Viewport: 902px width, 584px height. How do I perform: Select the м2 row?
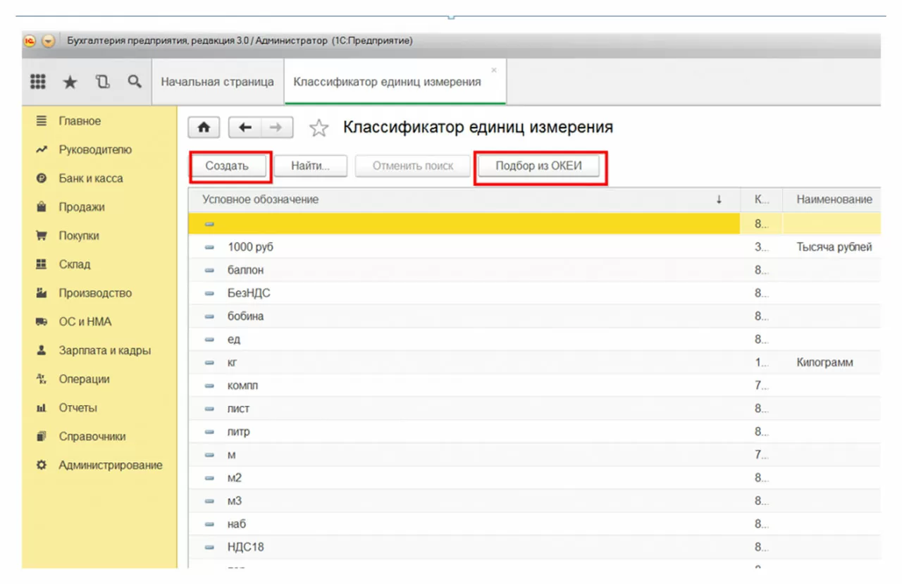point(534,478)
